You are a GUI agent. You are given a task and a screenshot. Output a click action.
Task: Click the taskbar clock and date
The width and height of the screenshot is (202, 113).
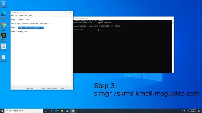[x=193, y=111]
